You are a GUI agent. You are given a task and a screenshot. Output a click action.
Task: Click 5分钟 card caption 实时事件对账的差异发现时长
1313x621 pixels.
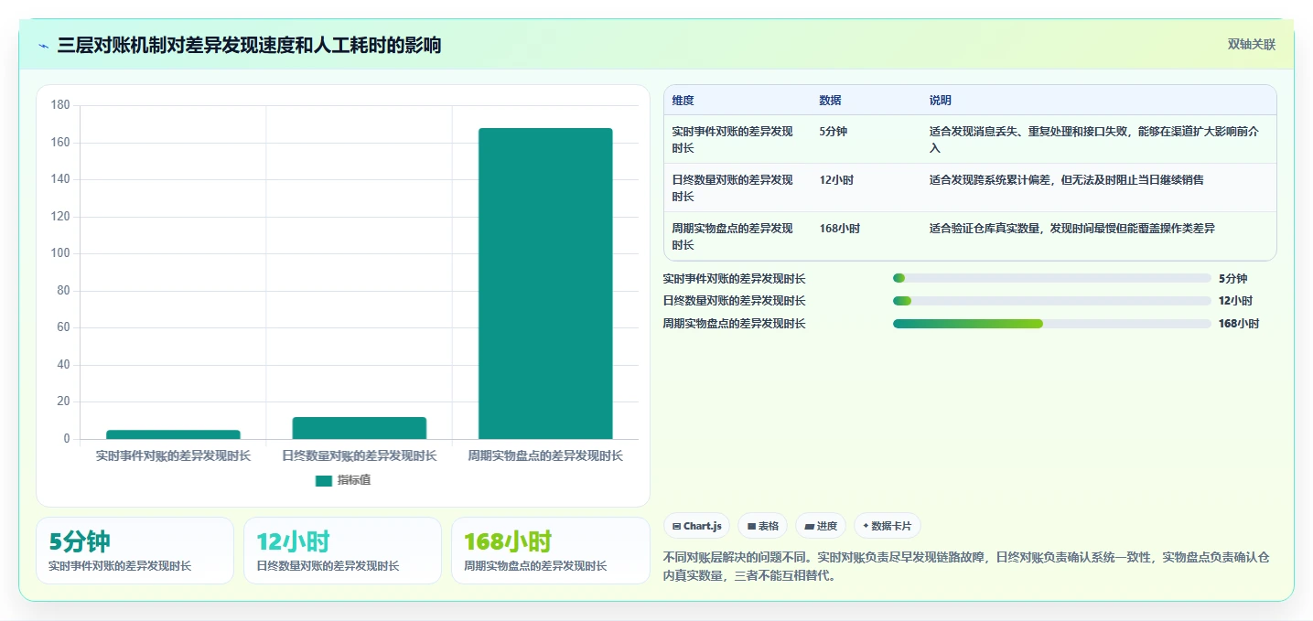point(120,566)
